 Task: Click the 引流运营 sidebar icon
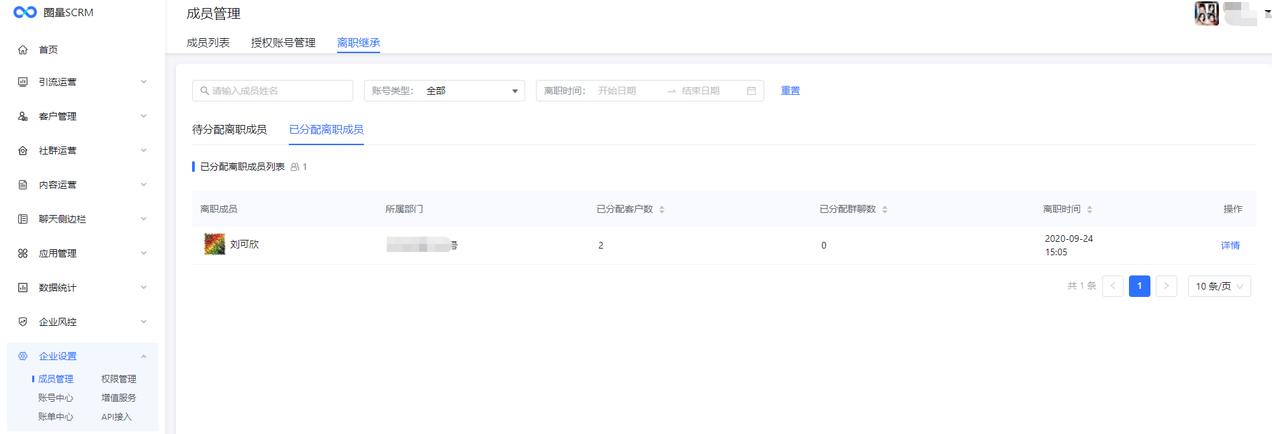pyautogui.click(x=23, y=82)
